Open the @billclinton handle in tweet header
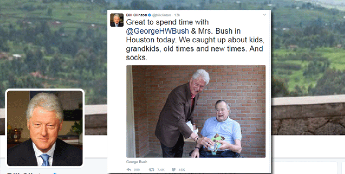345x174 pixels. (161, 15)
